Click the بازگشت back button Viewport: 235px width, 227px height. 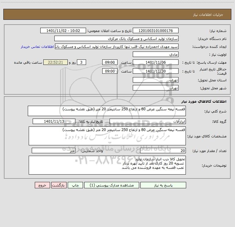(x=59, y=185)
